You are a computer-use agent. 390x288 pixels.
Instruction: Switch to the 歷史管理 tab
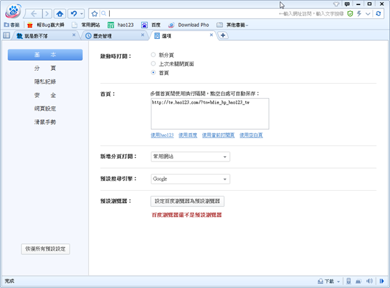coord(107,35)
